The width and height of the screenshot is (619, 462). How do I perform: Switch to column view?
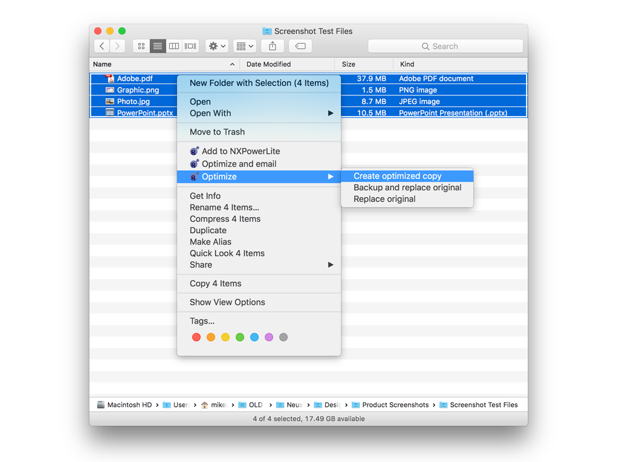[173, 46]
